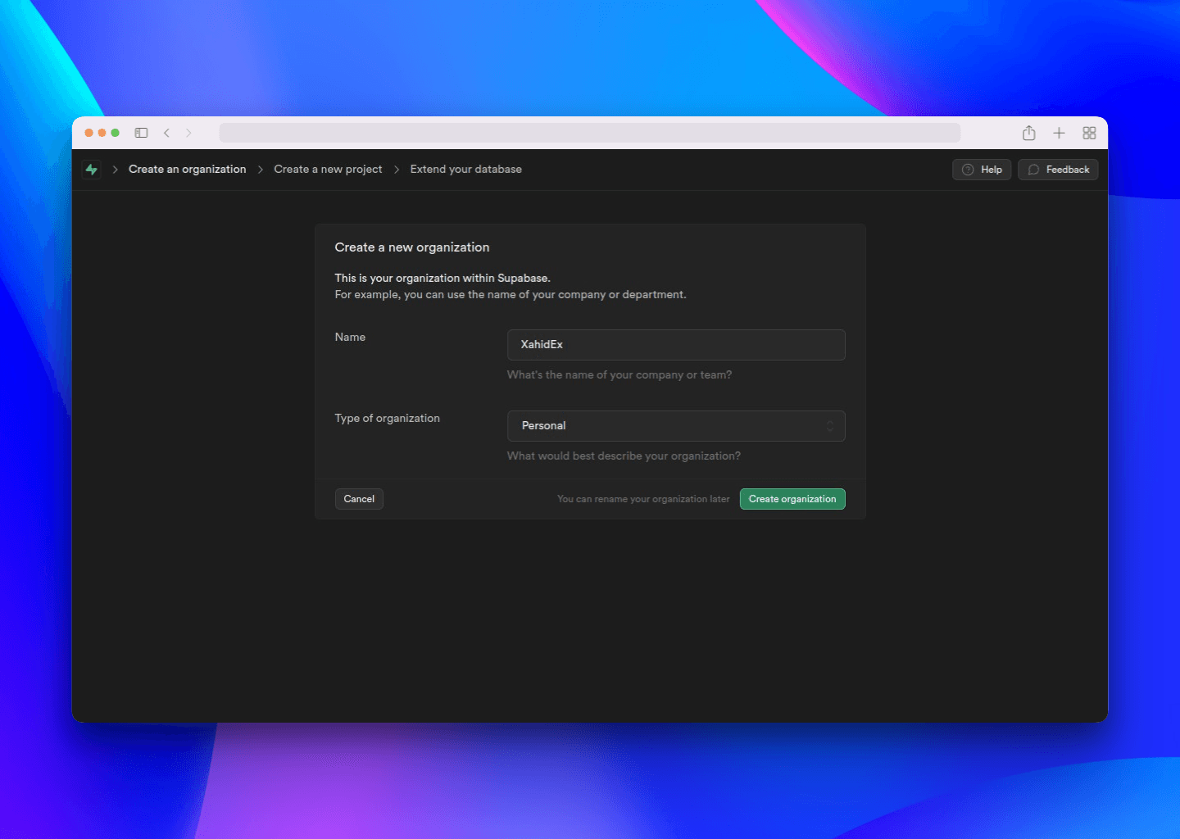
Task: Open the Type of organization dropdown
Action: pyautogui.click(x=675, y=426)
